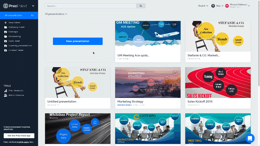Image resolution: width=260 pixels, height=146 pixels.
Task: Click Get the Prezi Next app button
Action: click(x=19, y=136)
